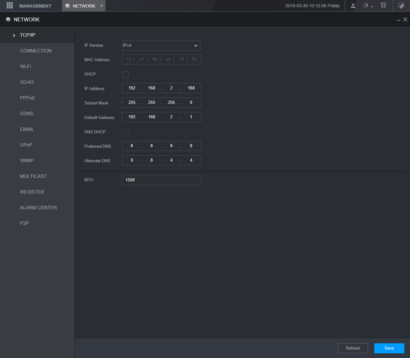410x358 pixels.
Task: Toggle the DNS DHCP checkbox
Action: 125,132
